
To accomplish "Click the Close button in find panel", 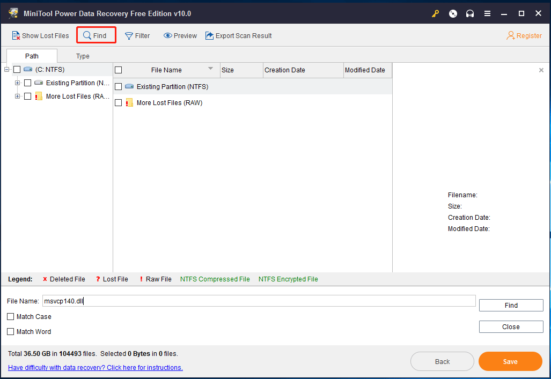I will 511,326.
